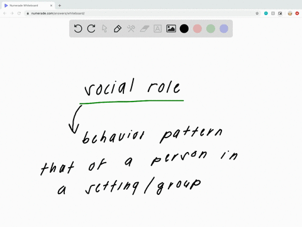The width and height of the screenshot is (302, 227).
Task: Open the teal circle extension
Action: coord(266,13)
